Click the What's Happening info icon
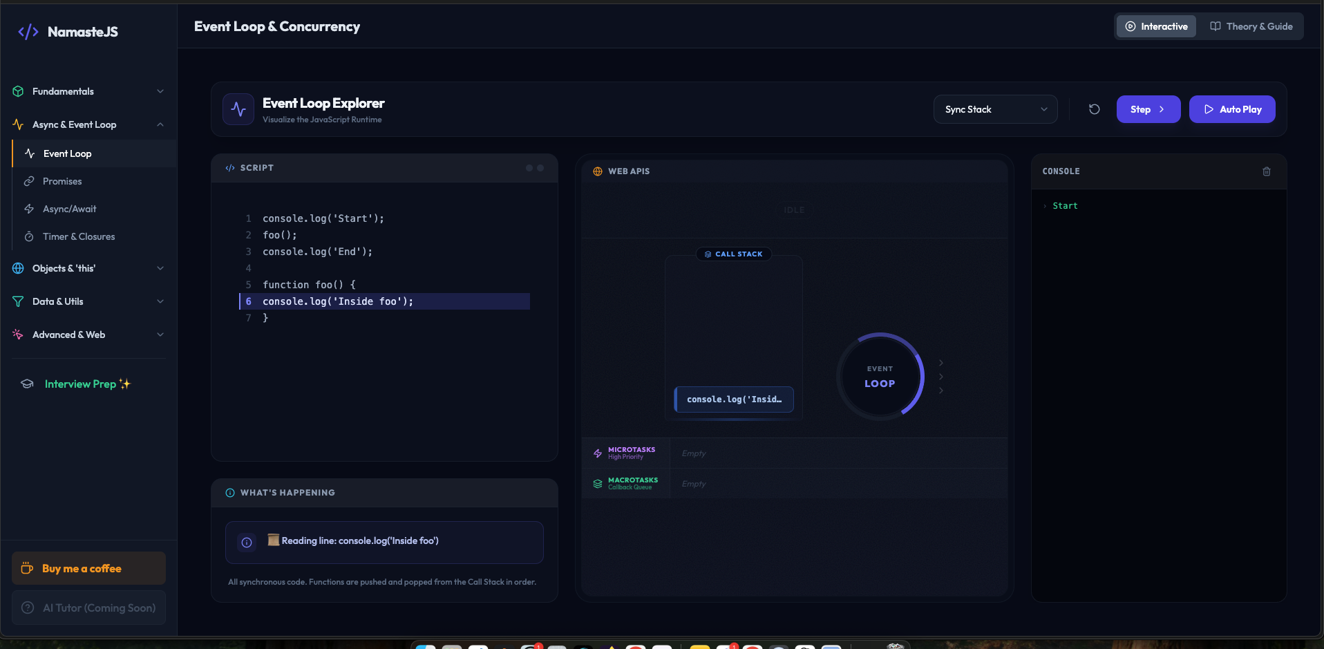The height and width of the screenshot is (649, 1324). (230, 493)
